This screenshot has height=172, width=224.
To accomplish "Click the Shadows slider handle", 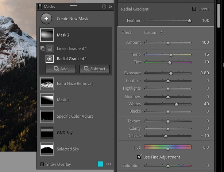I will 168,97.
